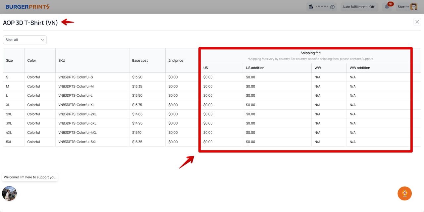The width and height of the screenshot is (424, 212).
Task: Click the SKU column header
Action: [x=62, y=60]
